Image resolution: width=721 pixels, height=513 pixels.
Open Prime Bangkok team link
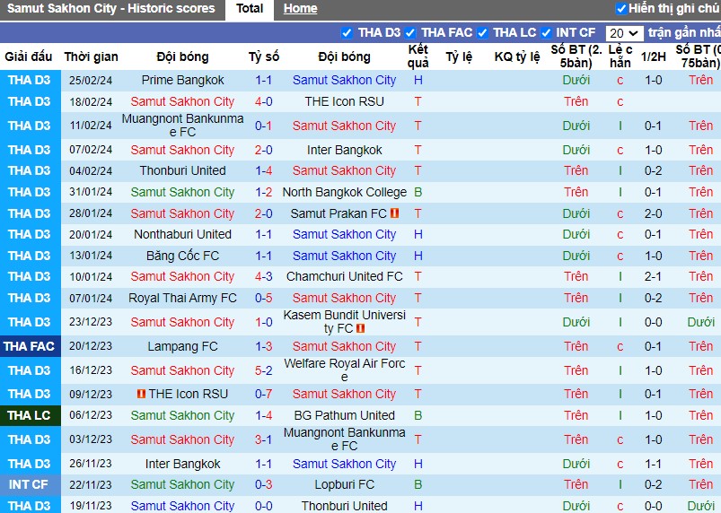[182, 80]
